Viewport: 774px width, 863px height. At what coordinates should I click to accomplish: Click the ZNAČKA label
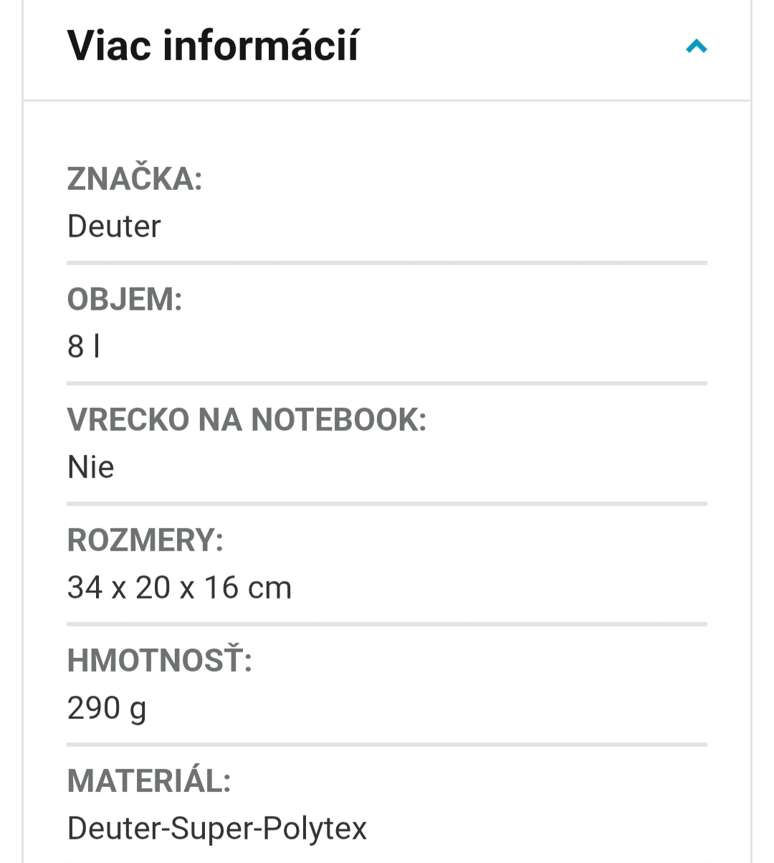(x=135, y=179)
